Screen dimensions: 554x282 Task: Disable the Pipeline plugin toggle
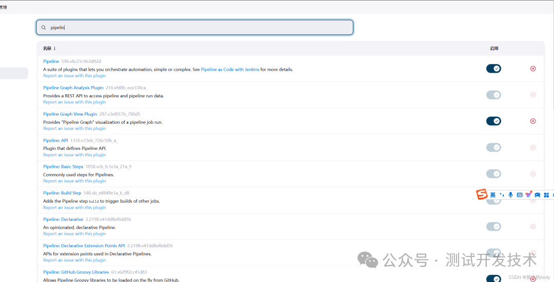point(493,69)
